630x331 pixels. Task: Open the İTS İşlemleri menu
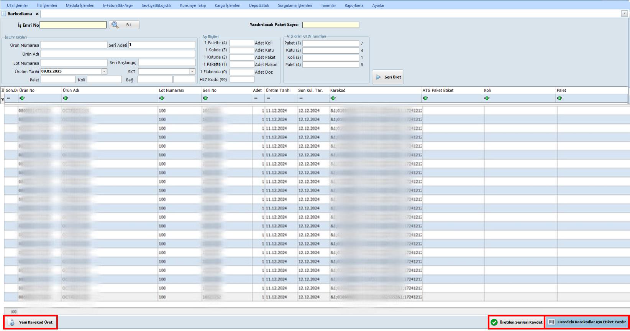tap(47, 5)
